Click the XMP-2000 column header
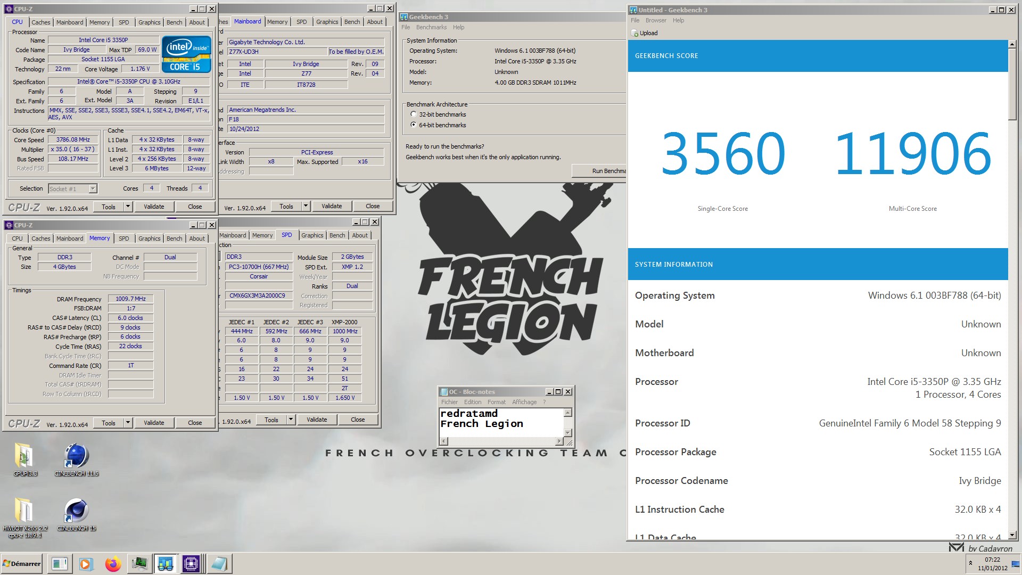 tap(344, 322)
